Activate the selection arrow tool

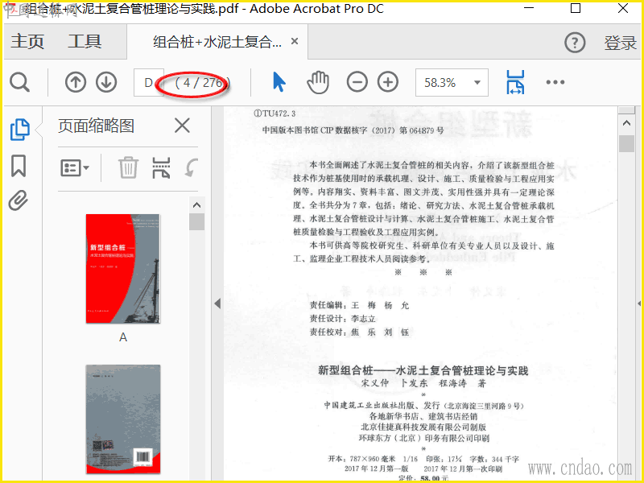(279, 82)
